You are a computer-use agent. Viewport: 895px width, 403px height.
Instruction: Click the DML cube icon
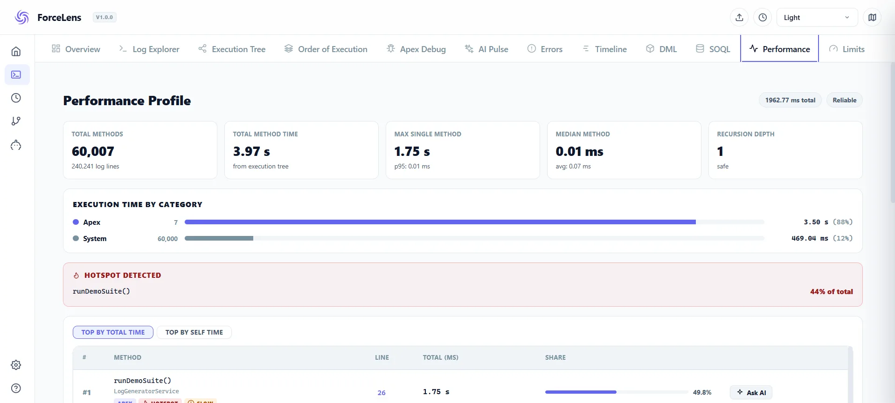650,48
